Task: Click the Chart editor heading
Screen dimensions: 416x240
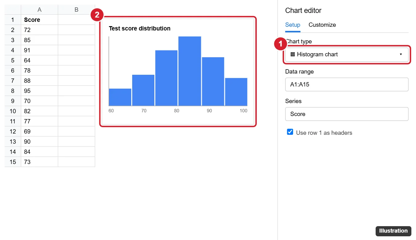Action: coord(303,10)
